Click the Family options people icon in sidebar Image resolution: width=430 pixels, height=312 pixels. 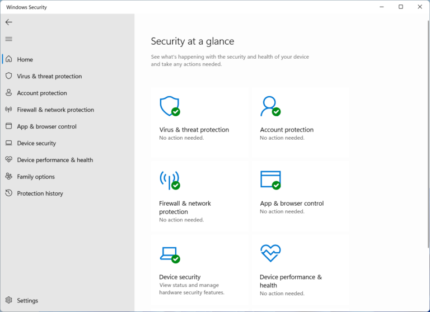[9, 176]
